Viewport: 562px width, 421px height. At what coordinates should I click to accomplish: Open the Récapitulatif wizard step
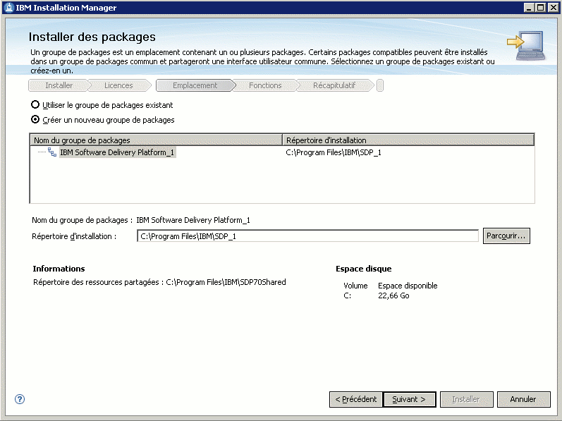(x=334, y=85)
